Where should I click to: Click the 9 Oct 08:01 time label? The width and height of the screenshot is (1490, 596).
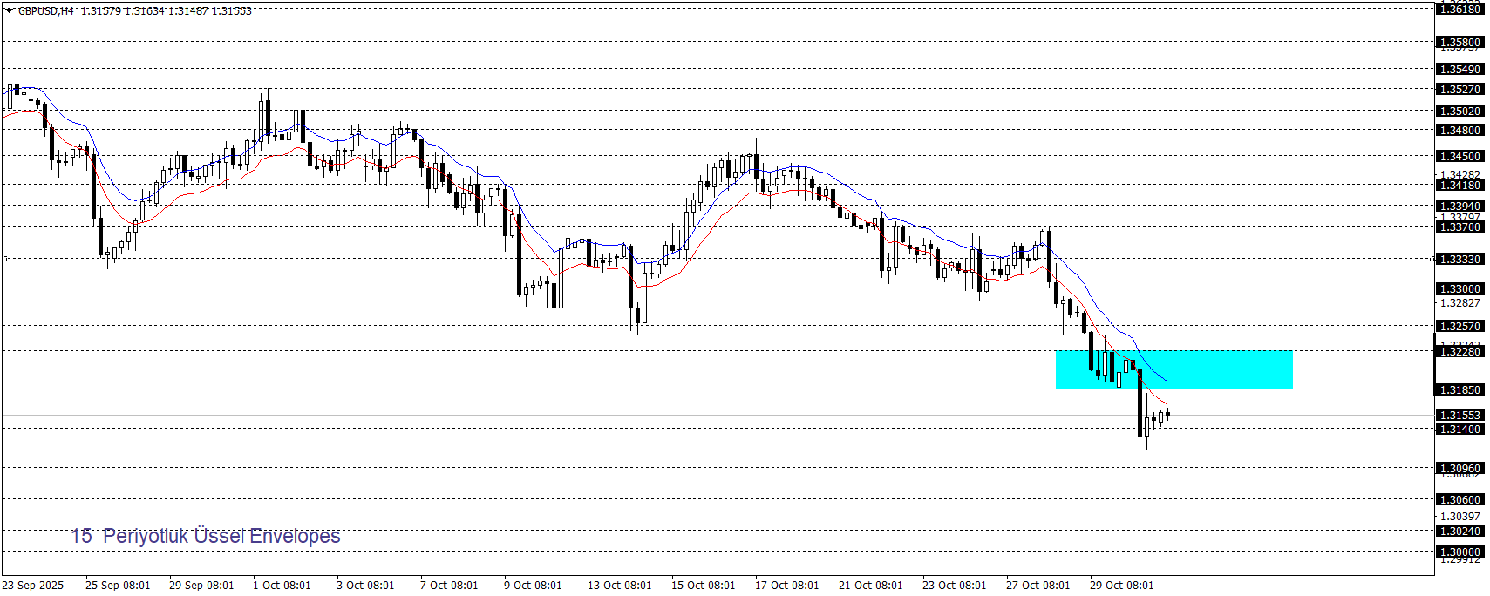(533, 585)
